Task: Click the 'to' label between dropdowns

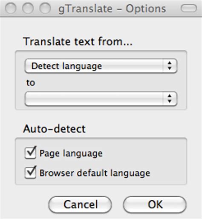Action: [x=31, y=83]
